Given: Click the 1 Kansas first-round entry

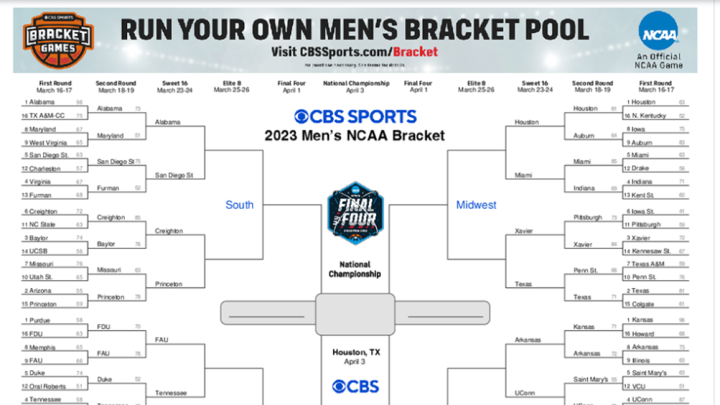Looking at the screenshot, I should click(x=640, y=320).
